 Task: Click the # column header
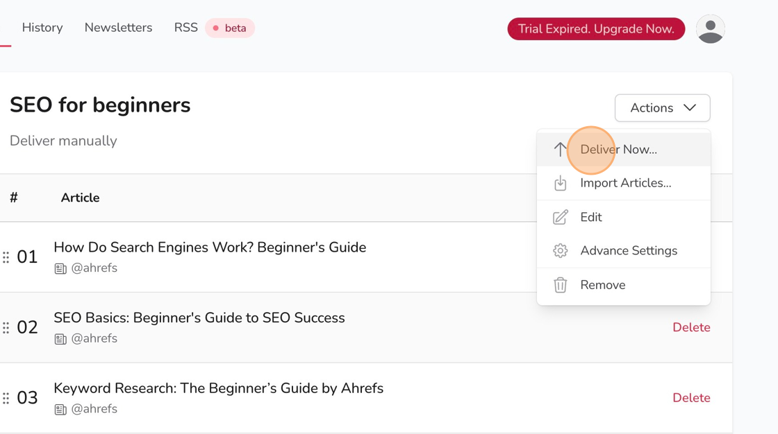(14, 198)
